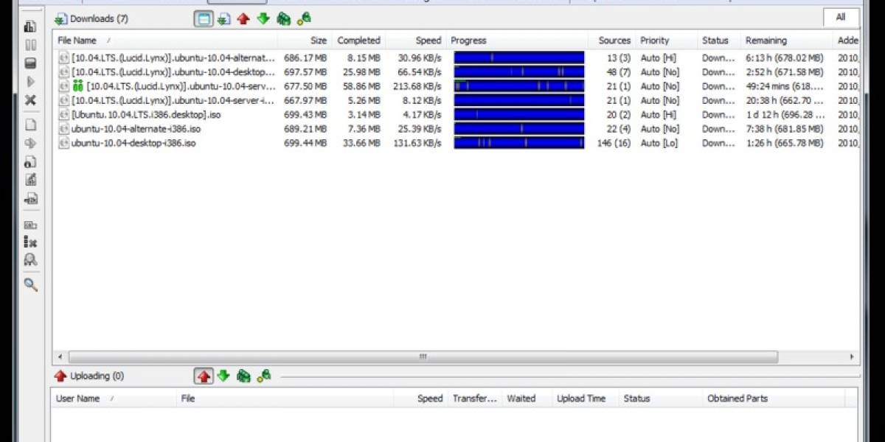
Task: Show on-queue clients icon in top toolbar
Action: (283, 19)
